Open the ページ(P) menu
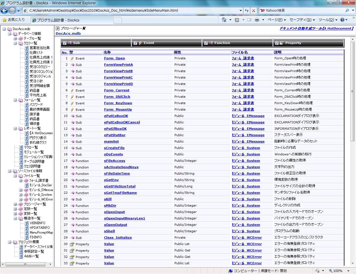This screenshot has height=274, width=356. pos(276,20)
